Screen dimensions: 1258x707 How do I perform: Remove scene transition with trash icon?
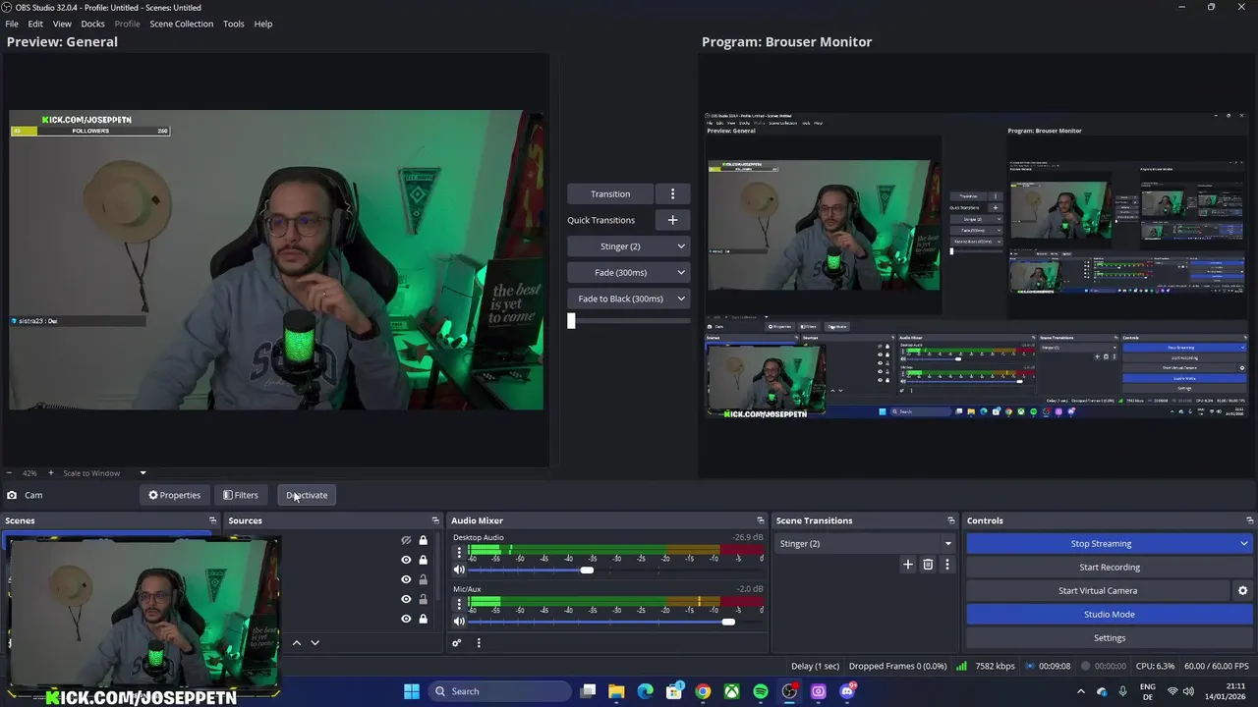(x=928, y=565)
